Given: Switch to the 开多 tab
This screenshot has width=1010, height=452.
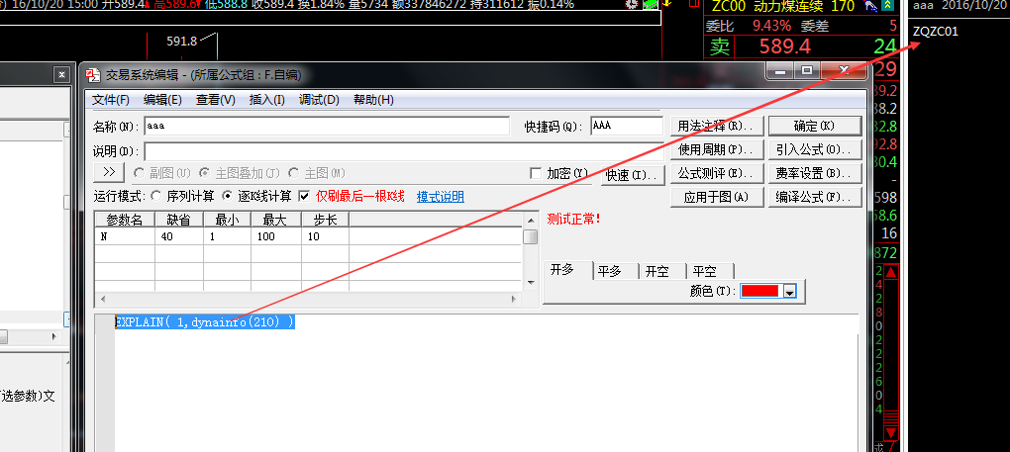Looking at the screenshot, I should (x=567, y=270).
